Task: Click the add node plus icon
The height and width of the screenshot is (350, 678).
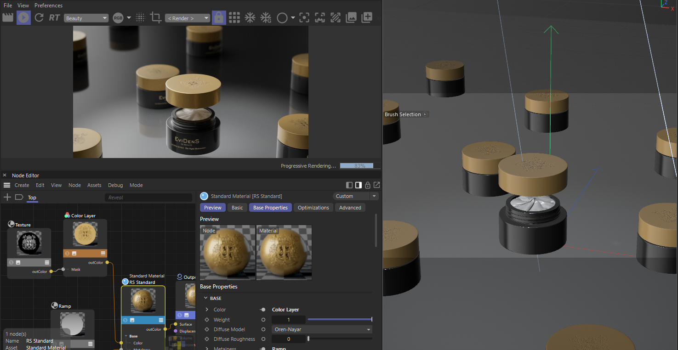Action: coord(7,198)
